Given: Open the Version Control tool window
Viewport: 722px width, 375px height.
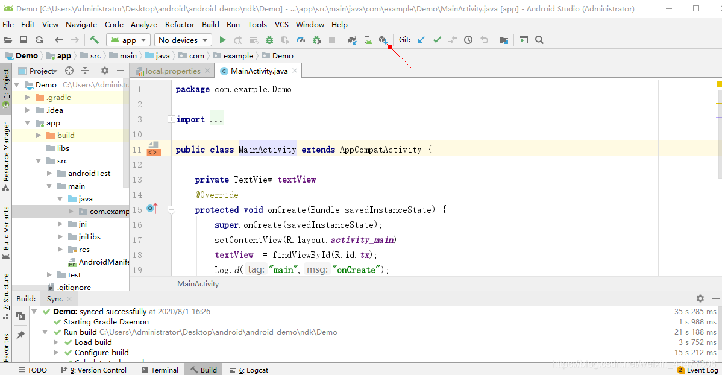Looking at the screenshot, I should (x=93, y=370).
